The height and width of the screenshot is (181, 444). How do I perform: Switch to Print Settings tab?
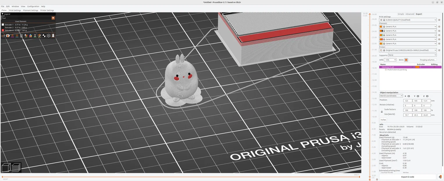point(15,10)
